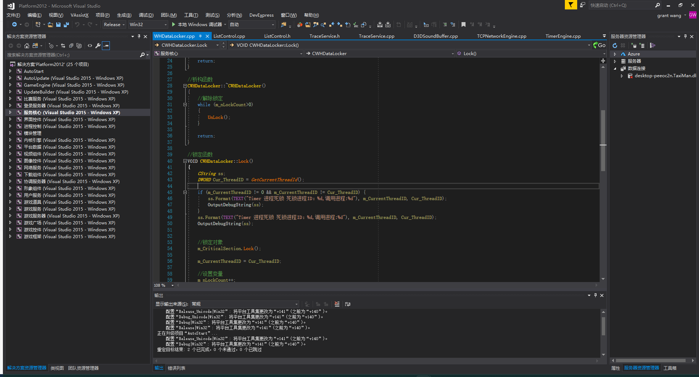699x377 pixels.
Task: Click the Navigate Backward arrow in main toolbar
Action: [15, 25]
